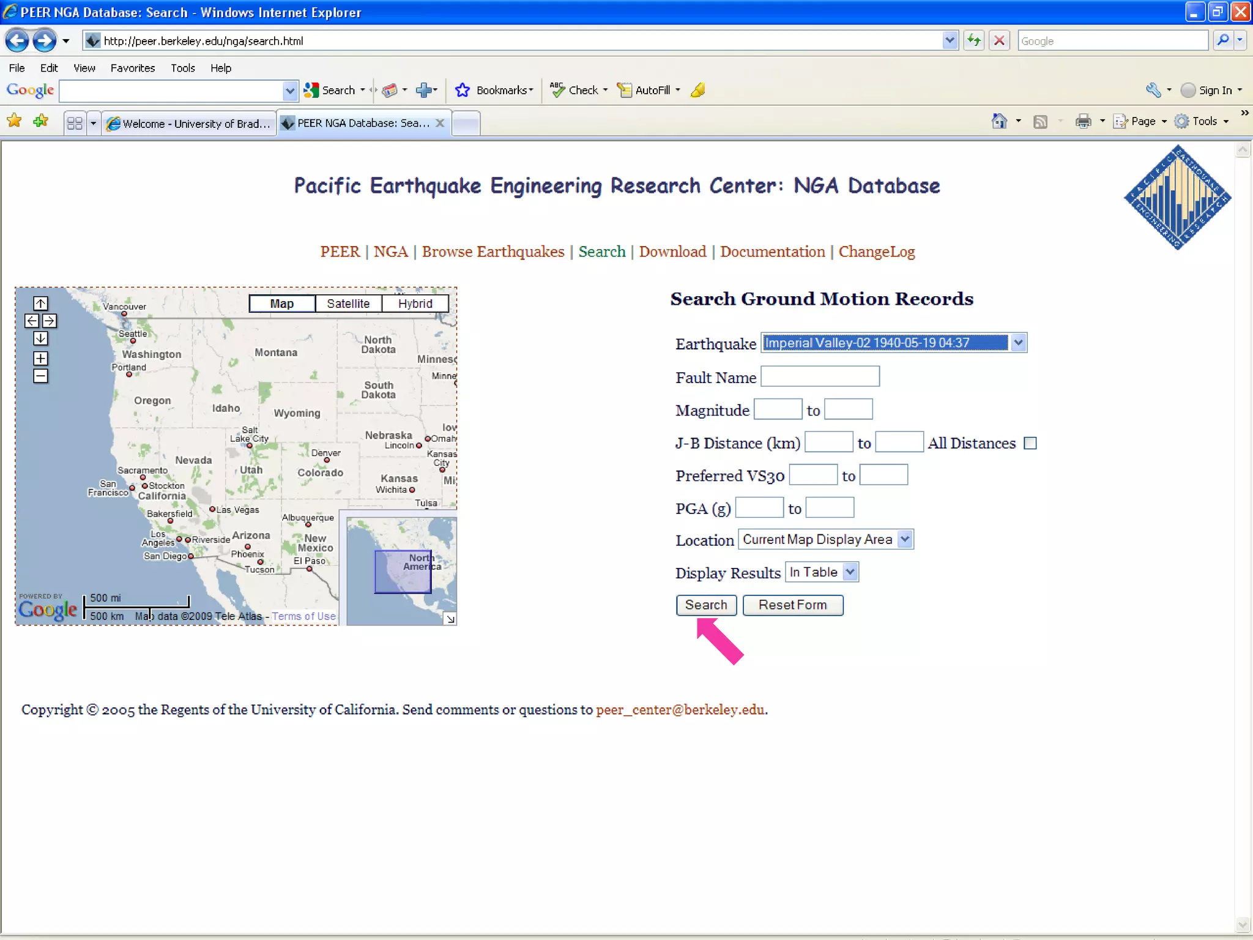The width and height of the screenshot is (1253, 940).
Task: Click the browser Back arrow button
Action: click(17, 41)
